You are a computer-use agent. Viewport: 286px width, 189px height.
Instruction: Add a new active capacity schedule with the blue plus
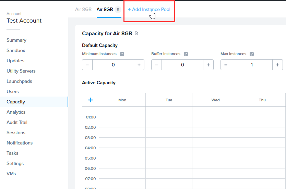click(91, 100)
